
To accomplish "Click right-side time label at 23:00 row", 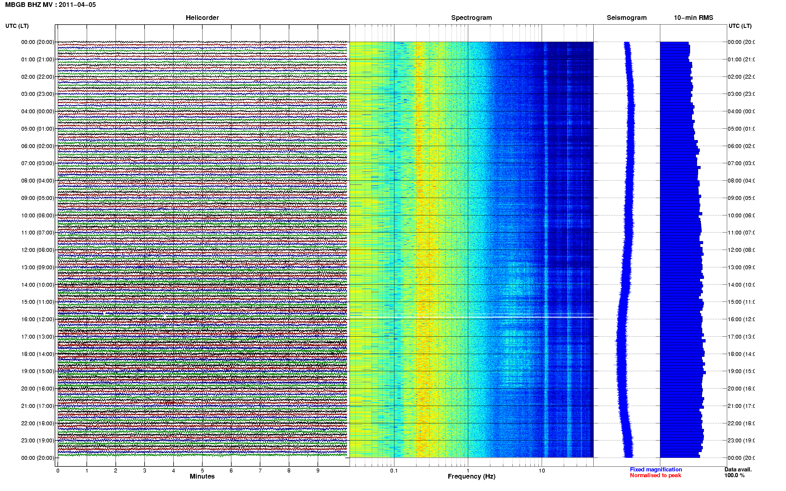I will point(741,440).
